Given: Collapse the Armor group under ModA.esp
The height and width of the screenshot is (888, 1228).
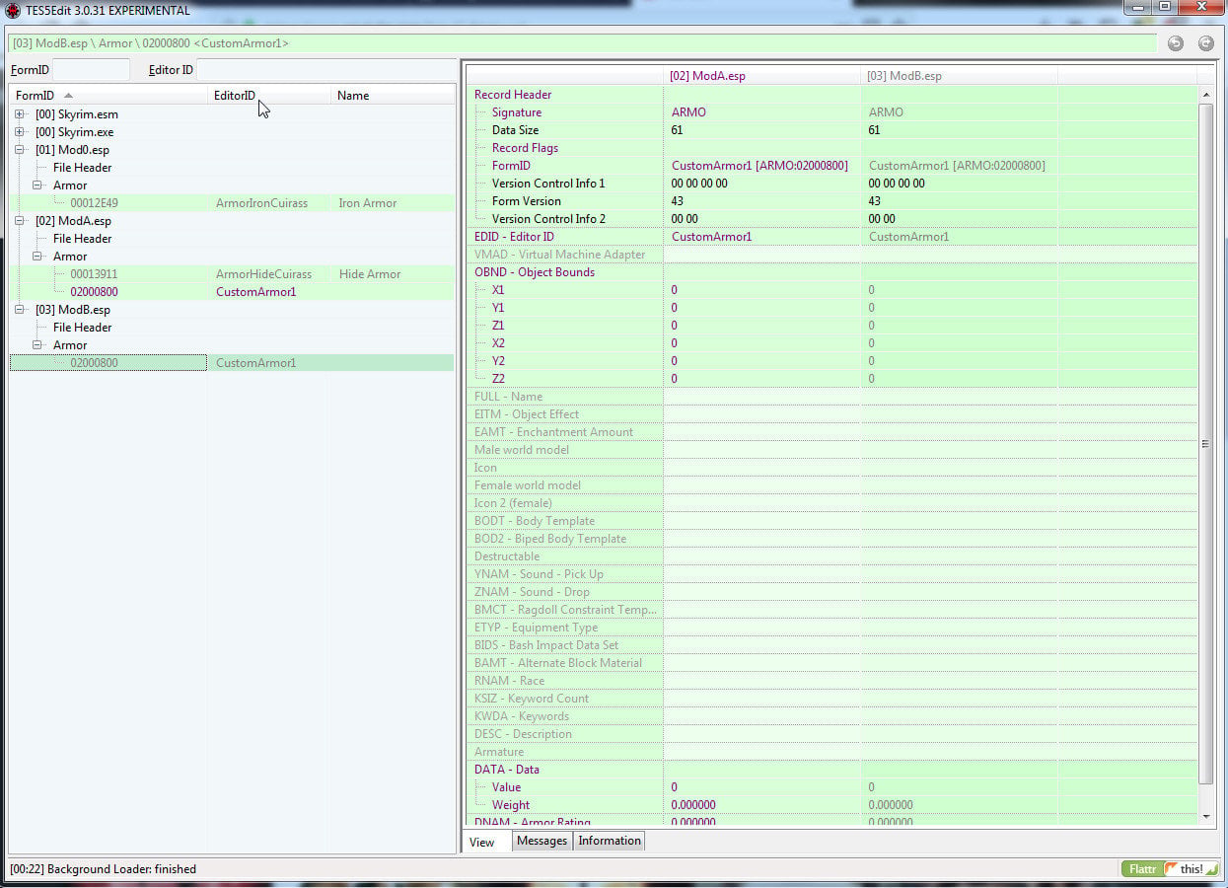Looking at the screenshot, I should pyautogui.click(x=36, y=257).
